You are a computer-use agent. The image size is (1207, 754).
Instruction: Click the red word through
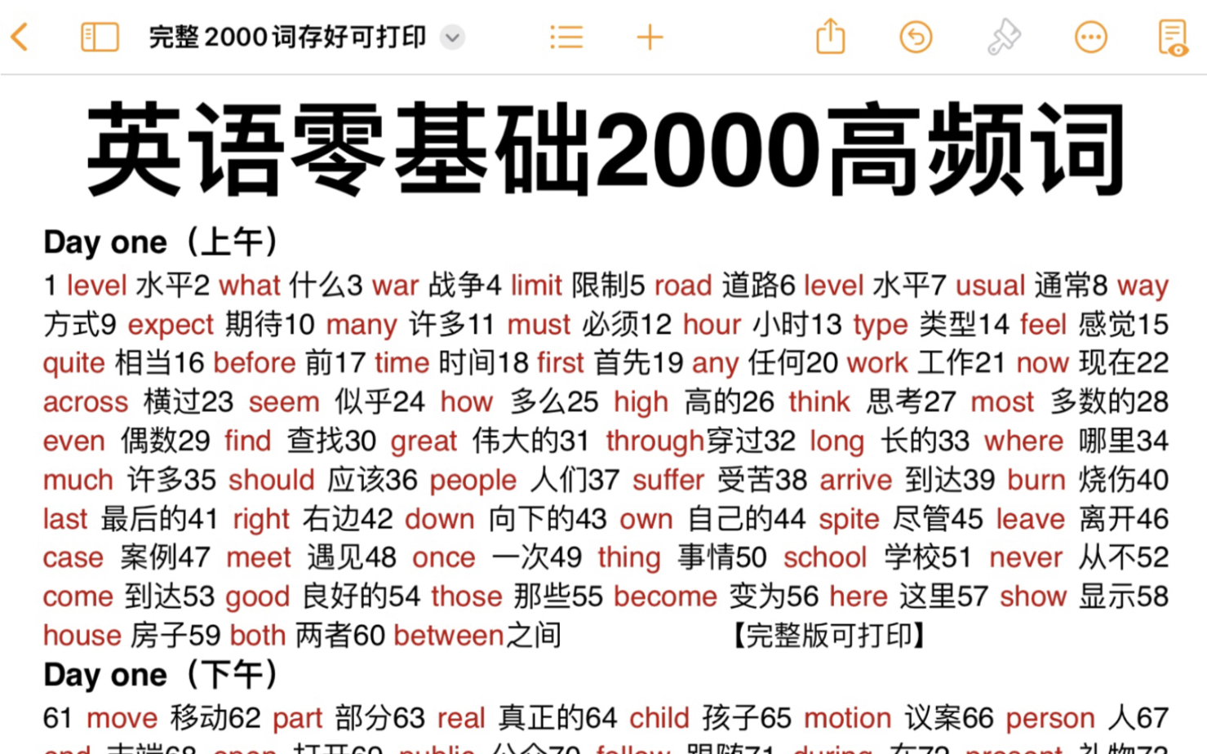click(655, 441)
